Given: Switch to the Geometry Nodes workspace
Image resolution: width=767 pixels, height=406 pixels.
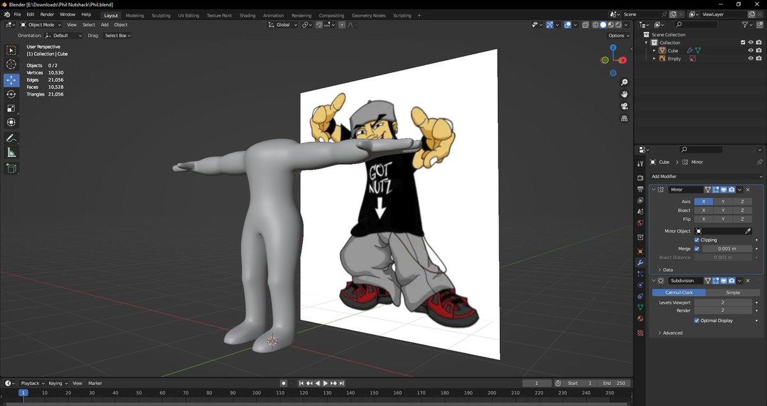Looking at the screenshot, I should (369, 15).
